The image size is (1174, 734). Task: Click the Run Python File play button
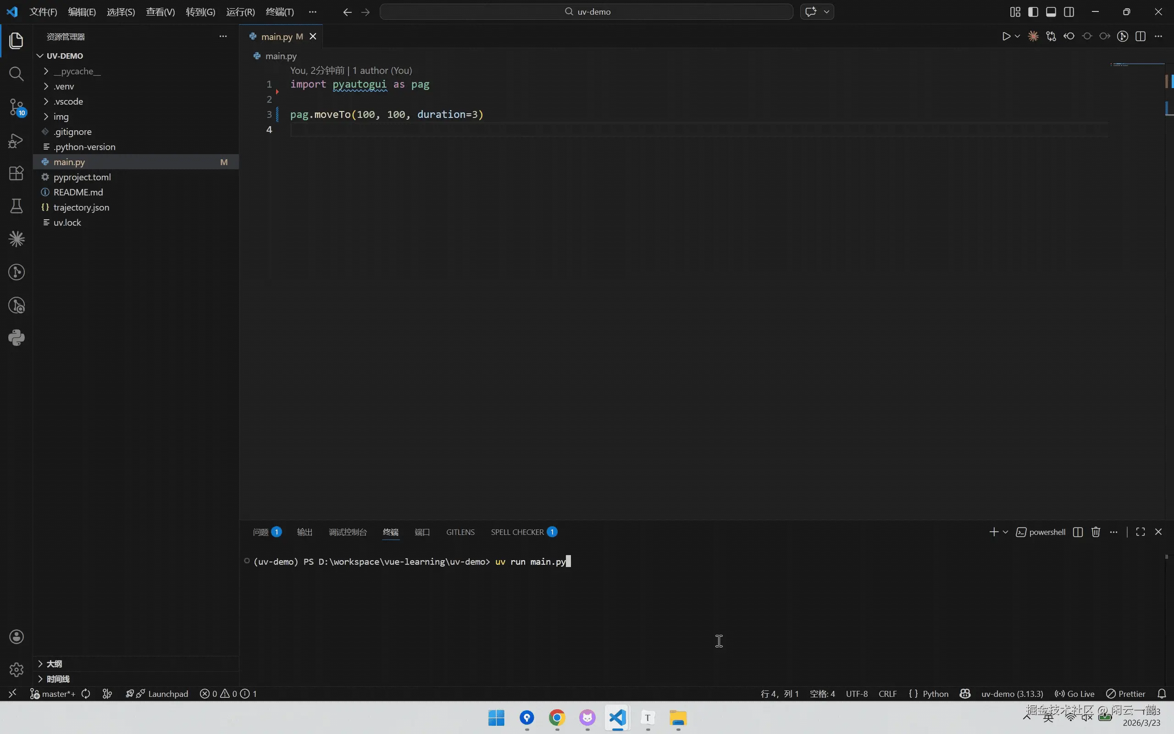point(1006,36)
